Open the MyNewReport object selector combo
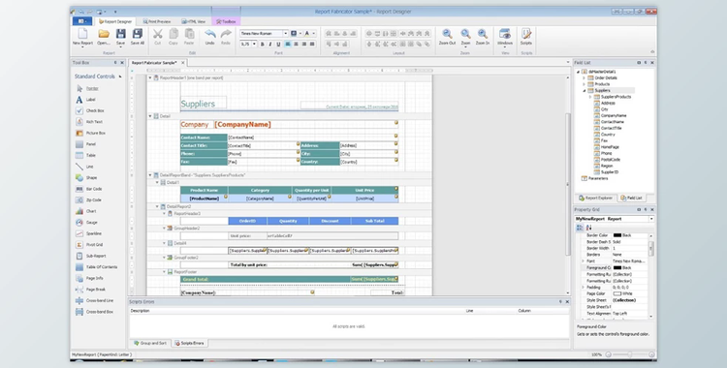The height and width of the screenshot is (368, 727). [x=615, y=219]
